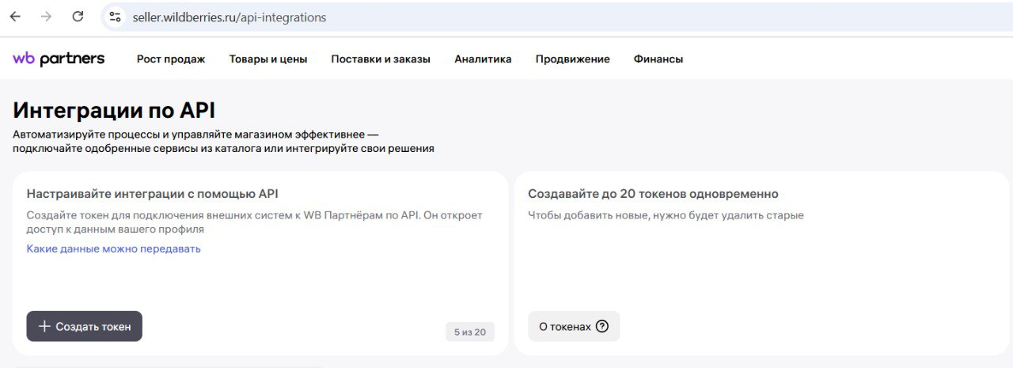The width and height of the screenshot is (1013, 368).
Task: Go back with the browser back arrow
Action: 15,17
